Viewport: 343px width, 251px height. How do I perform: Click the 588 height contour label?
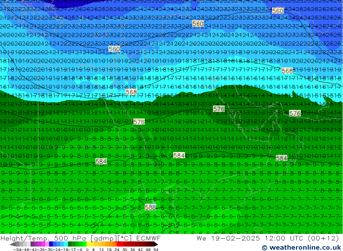[x=151, y=207]
